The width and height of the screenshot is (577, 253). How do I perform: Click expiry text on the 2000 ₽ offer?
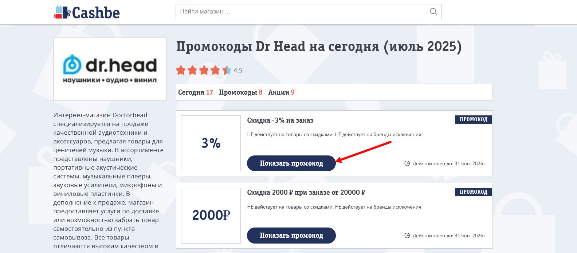click(x=450, y=236)
